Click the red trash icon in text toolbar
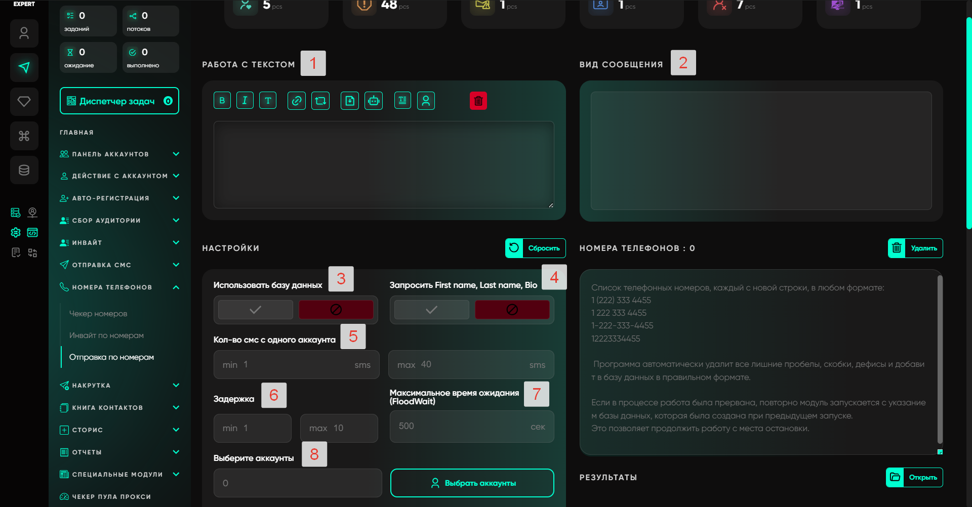 click(478, 101)
